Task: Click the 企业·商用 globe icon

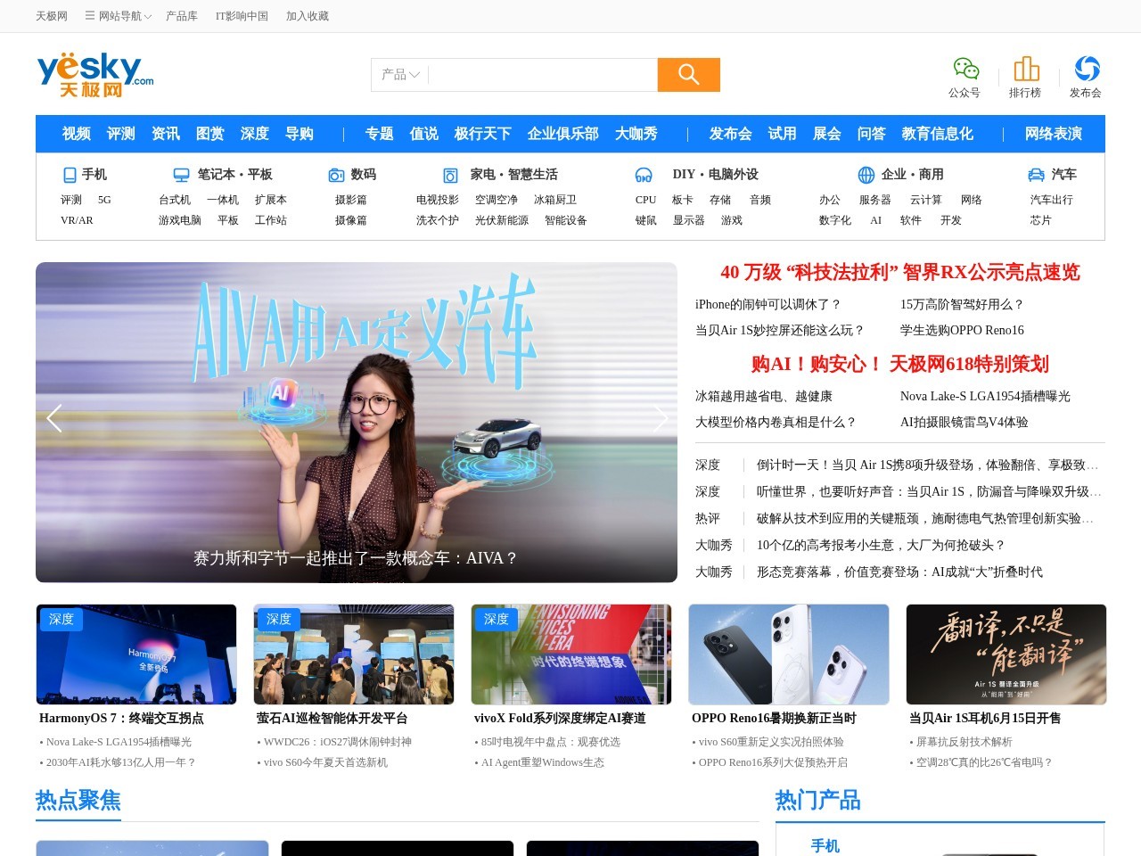Action: coord(866,175)
